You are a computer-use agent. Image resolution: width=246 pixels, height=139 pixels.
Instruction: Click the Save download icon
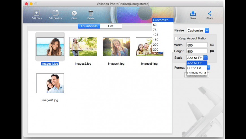[193, 13]
